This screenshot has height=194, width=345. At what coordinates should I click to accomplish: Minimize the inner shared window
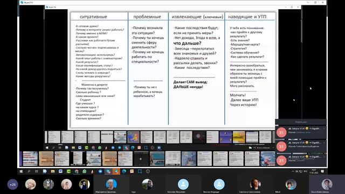[x=286, y=7]
